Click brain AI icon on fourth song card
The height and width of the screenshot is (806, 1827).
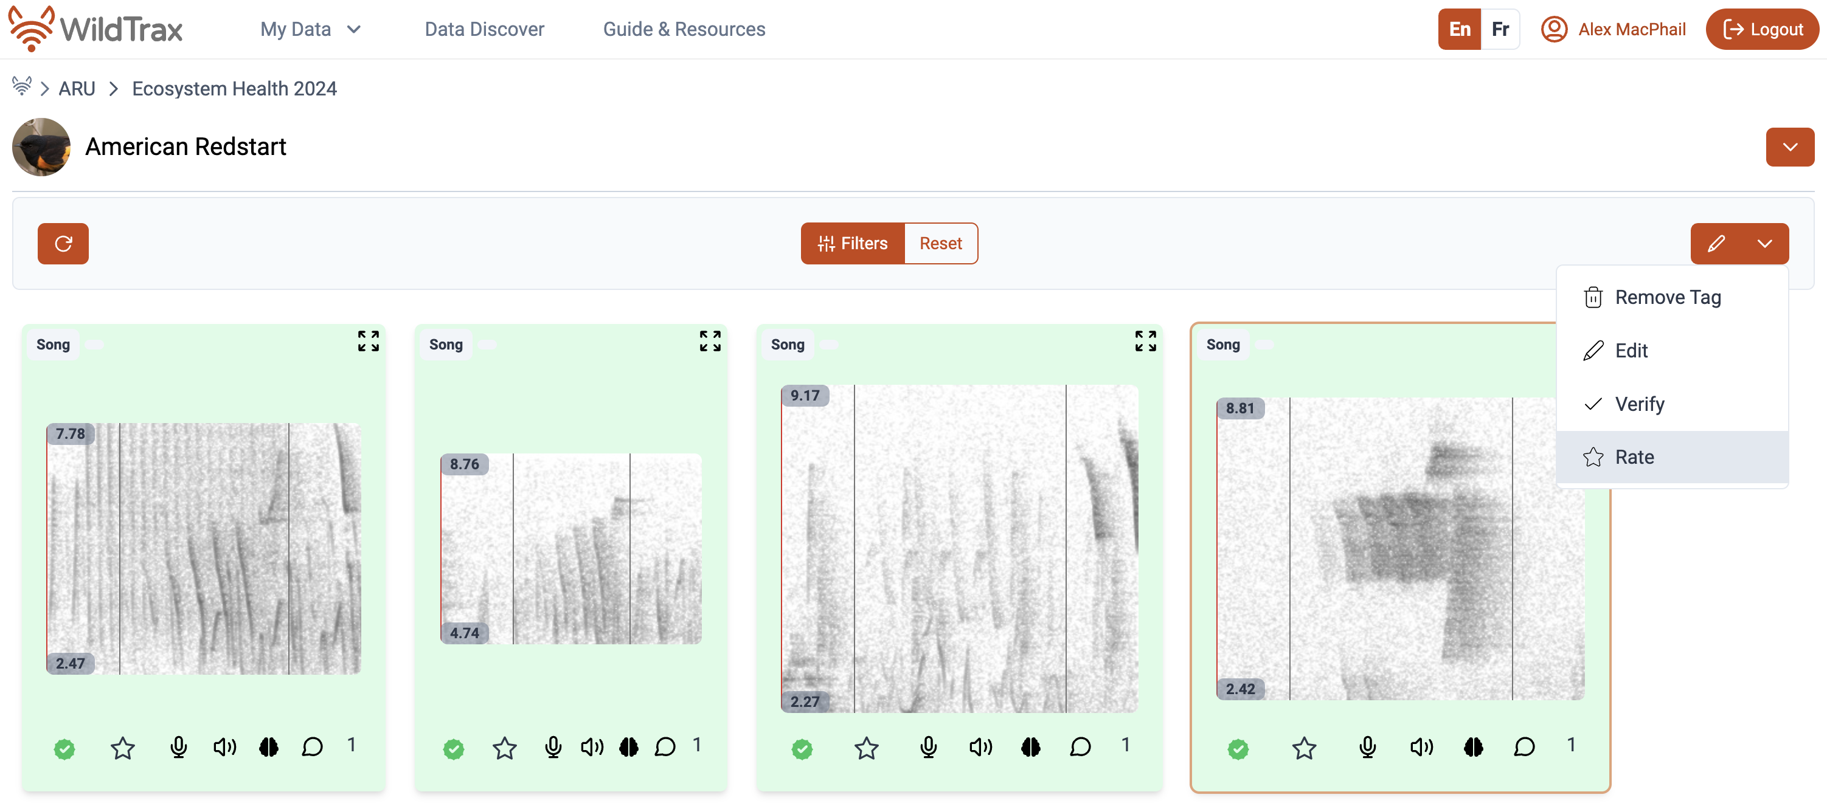coord(1473,746)
